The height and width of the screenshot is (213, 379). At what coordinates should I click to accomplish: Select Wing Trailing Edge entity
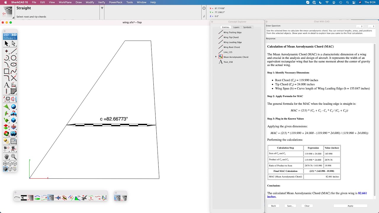pos(232,32)
